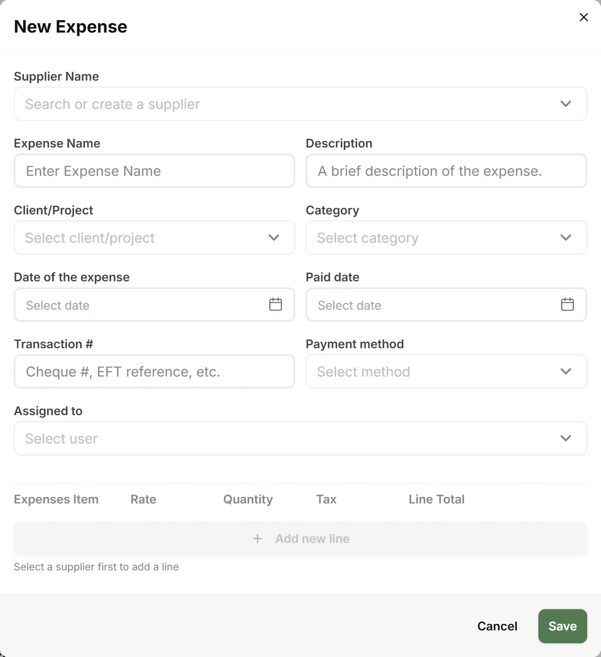
Task: Click the Cancel button
Action: click(497, 626)
